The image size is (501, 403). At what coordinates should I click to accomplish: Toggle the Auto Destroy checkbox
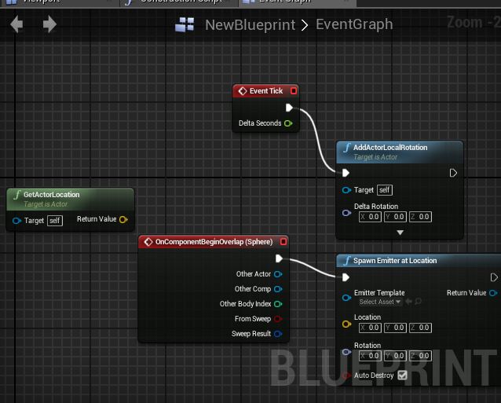402,376
